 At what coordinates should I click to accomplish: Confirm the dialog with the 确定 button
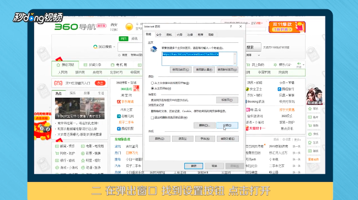coord(194,166)
